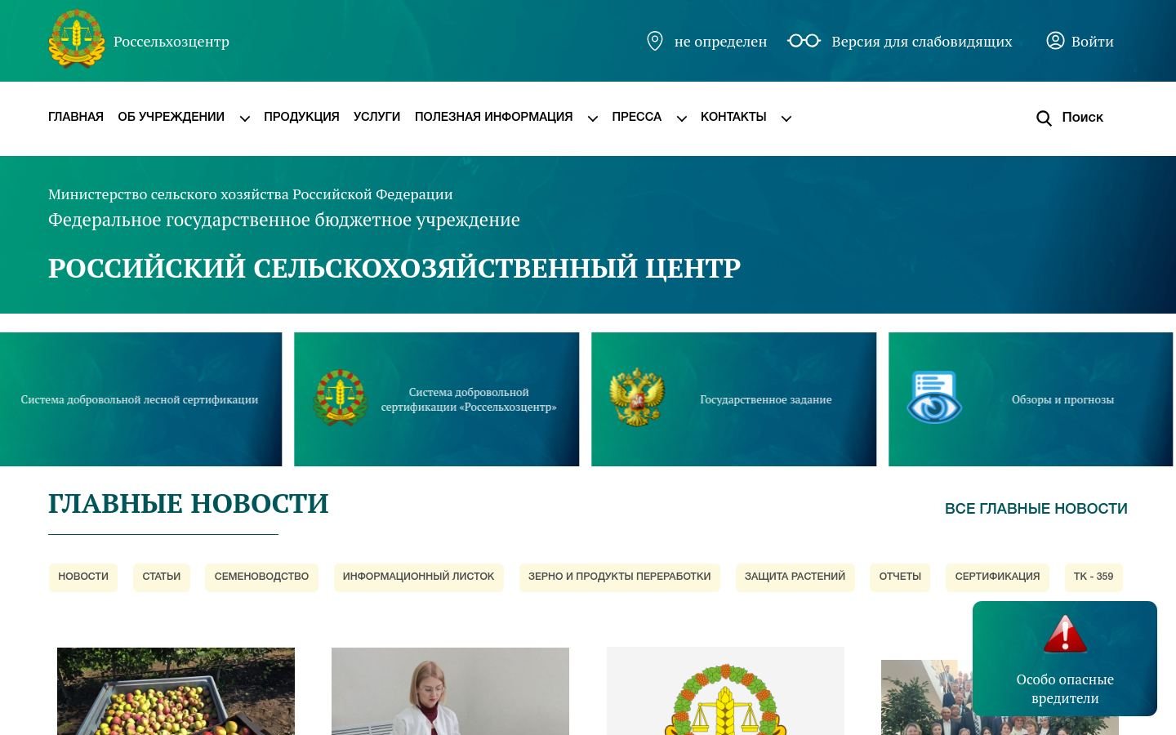Click the user profile icon near Войти
This screenshot has height=735, width=1176.
tap(1055, 41)
